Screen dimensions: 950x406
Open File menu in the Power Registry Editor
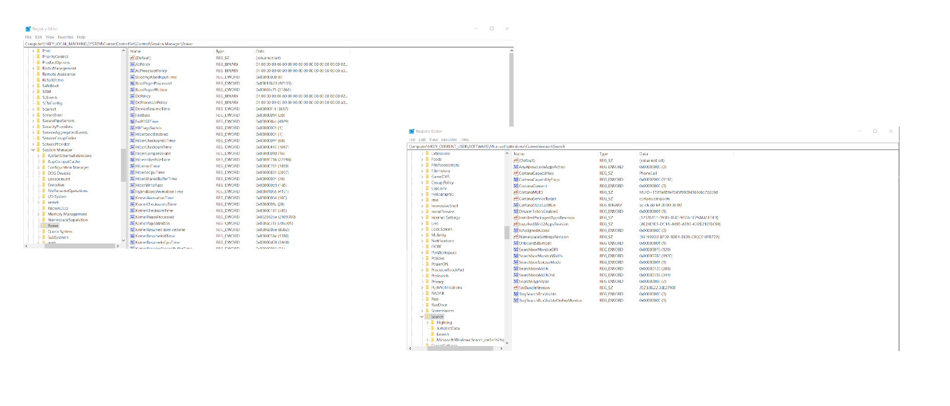[x=28, y=37]
